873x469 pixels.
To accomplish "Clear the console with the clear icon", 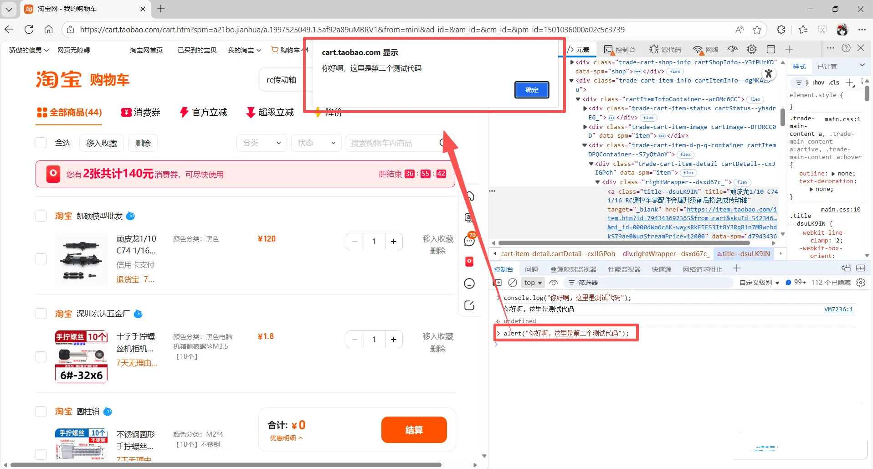I will point(513,283).
